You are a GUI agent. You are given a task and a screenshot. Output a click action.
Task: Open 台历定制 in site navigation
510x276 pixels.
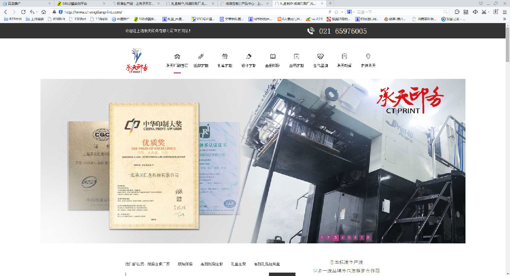tap(296, 66)
